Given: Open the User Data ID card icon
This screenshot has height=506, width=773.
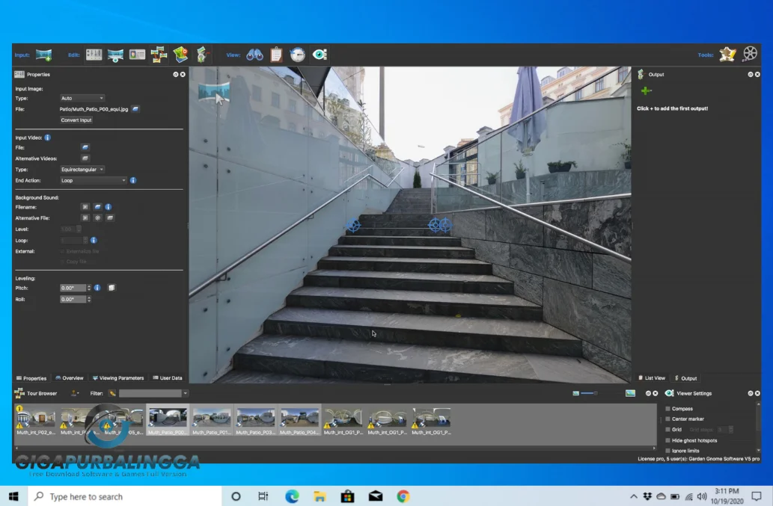Looking at the screenshot, I should 137,55.
